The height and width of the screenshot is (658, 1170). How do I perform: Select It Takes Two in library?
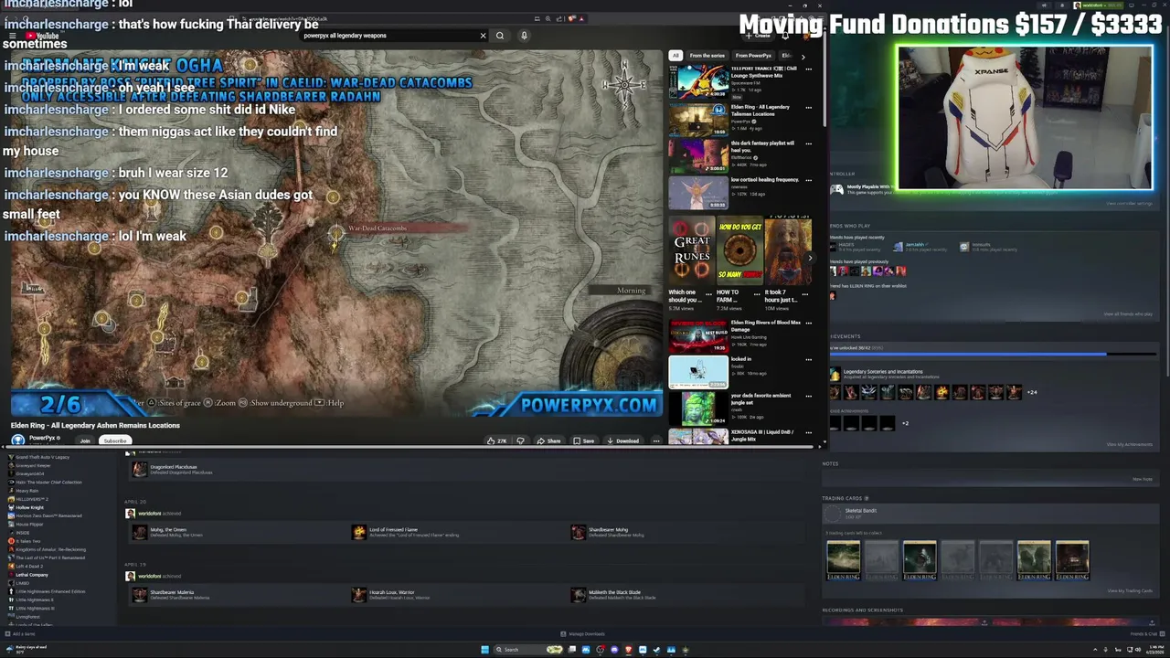click(27, 541)
